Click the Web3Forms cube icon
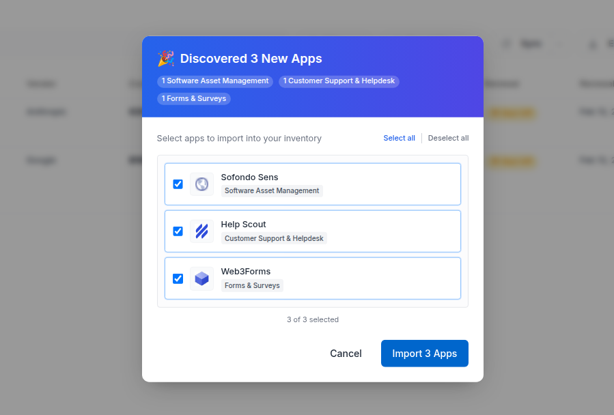This screenshot has height=415, width=614. pos(201,278)
